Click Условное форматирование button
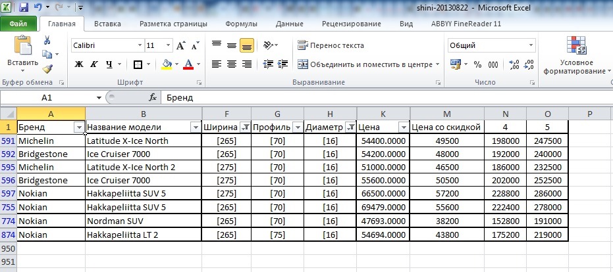The width and height of the screenshot is (613, 272). [577, 55]
